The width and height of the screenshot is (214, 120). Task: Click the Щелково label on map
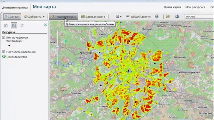(186, 27)
